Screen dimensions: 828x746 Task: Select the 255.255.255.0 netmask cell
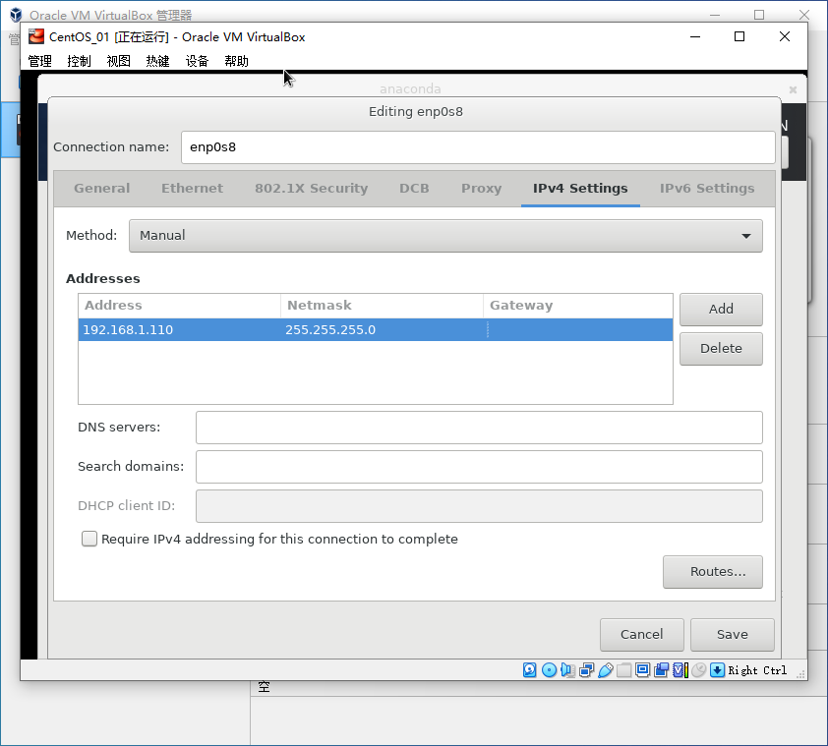click(382, 330)
